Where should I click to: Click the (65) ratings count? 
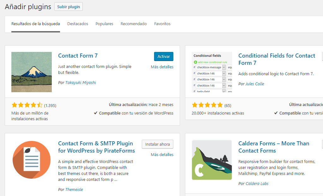(x=228, y=105)
